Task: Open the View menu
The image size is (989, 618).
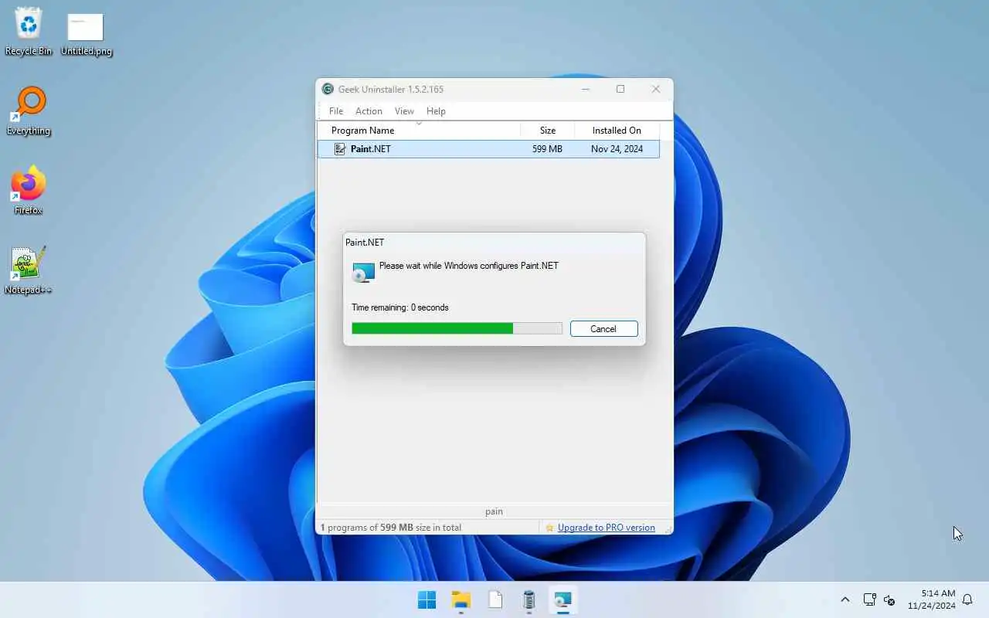Action: coord(404,111)
